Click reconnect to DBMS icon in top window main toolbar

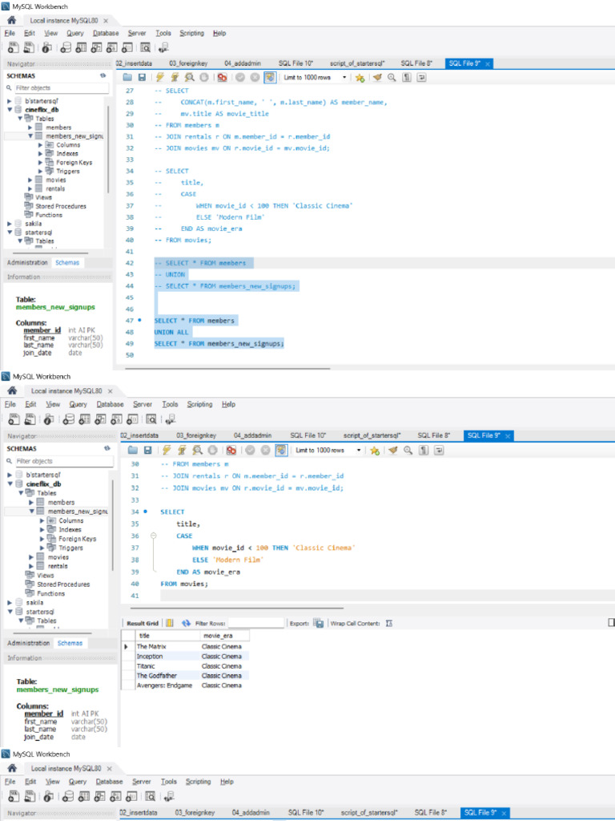coord(163,47)
